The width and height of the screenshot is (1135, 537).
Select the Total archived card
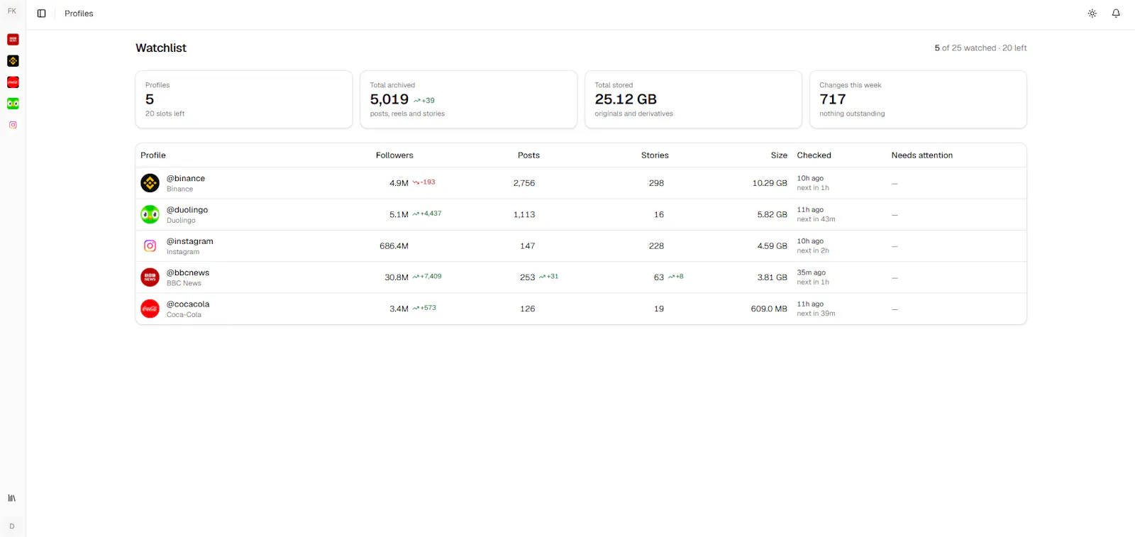click(469, 99)
